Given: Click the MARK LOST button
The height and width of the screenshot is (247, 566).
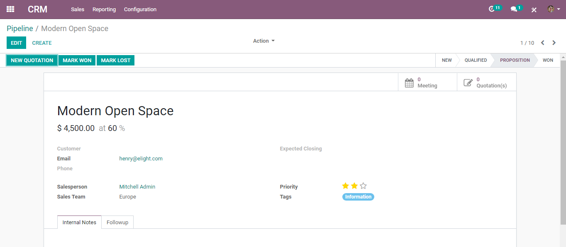Looking at the screenshot, I should pos(116,60).
